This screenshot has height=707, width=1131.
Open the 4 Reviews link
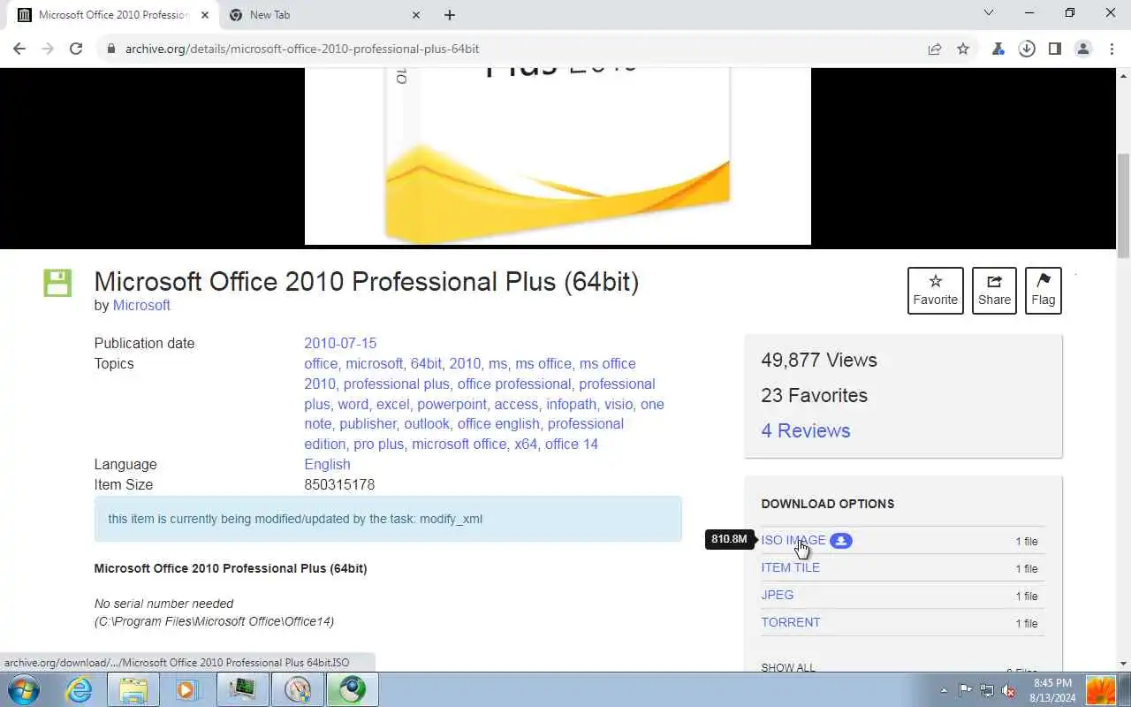click(x=806, y=430)
